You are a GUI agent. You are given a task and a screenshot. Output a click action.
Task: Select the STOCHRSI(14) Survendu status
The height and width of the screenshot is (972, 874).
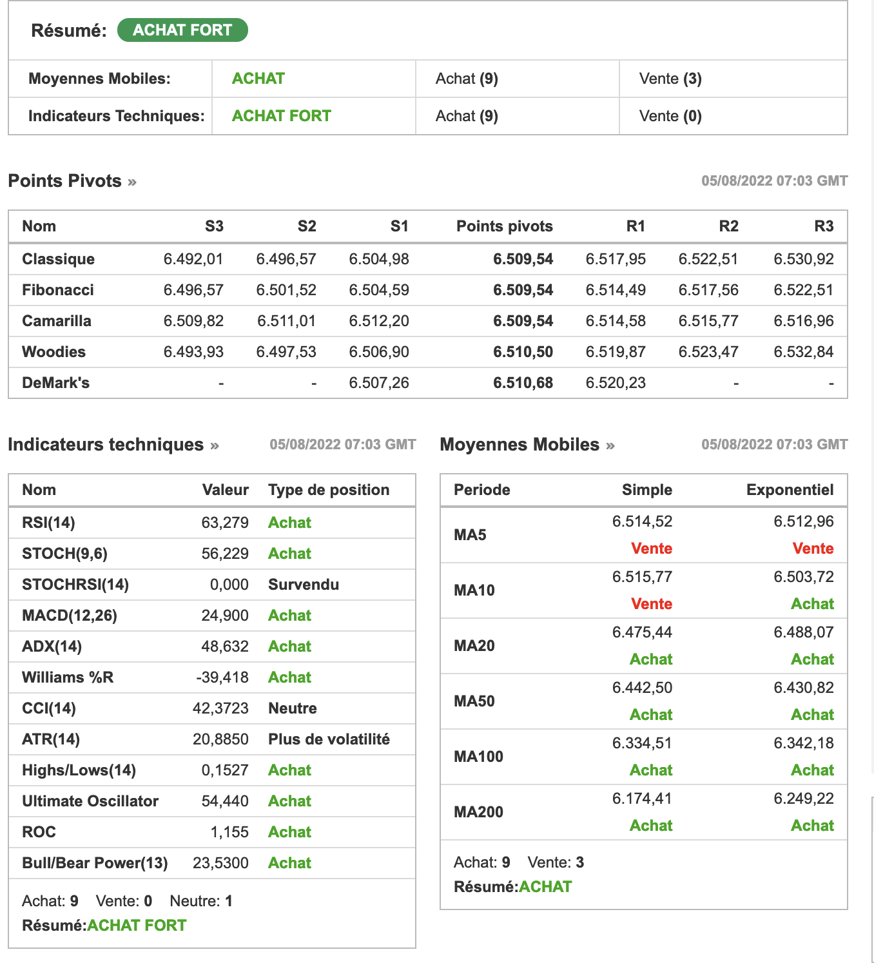tap(304, 585)
